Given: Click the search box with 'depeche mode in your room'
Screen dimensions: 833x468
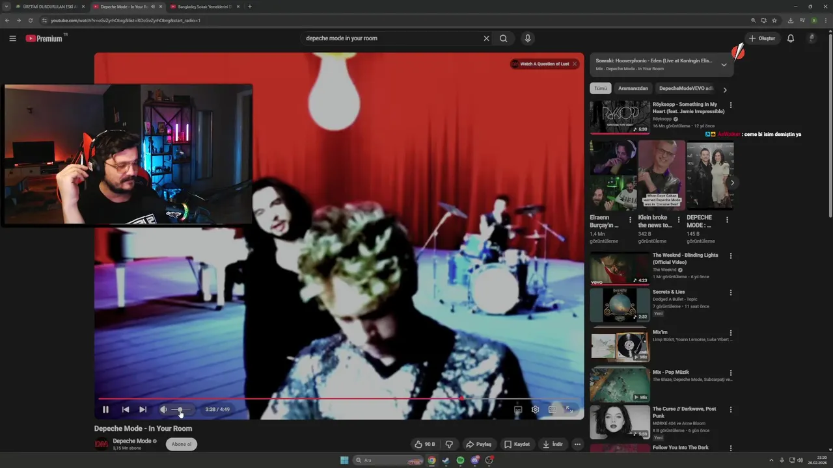Looking at the screenshot, I should coord(390,38).
